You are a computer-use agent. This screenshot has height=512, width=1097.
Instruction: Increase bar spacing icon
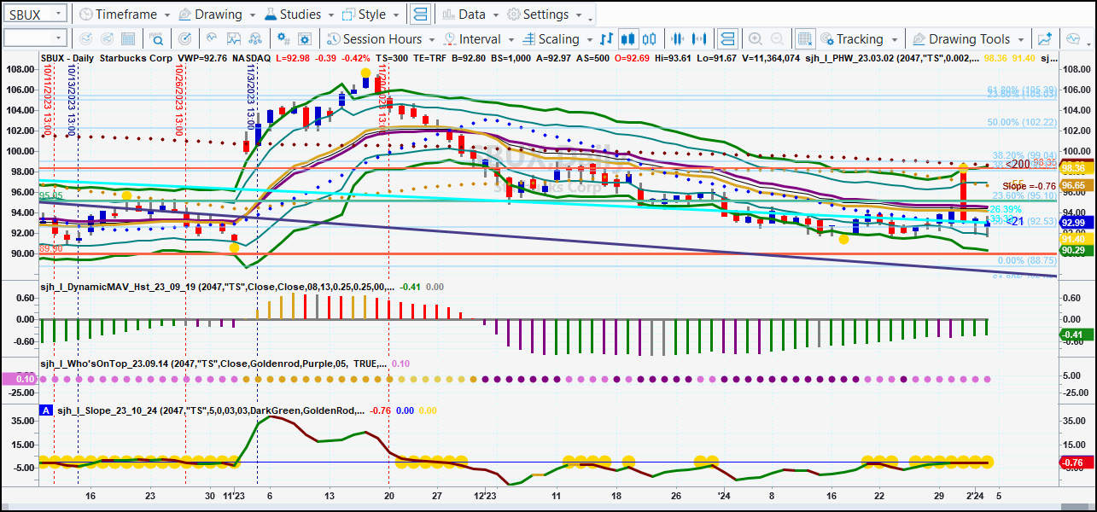(700, 39)
